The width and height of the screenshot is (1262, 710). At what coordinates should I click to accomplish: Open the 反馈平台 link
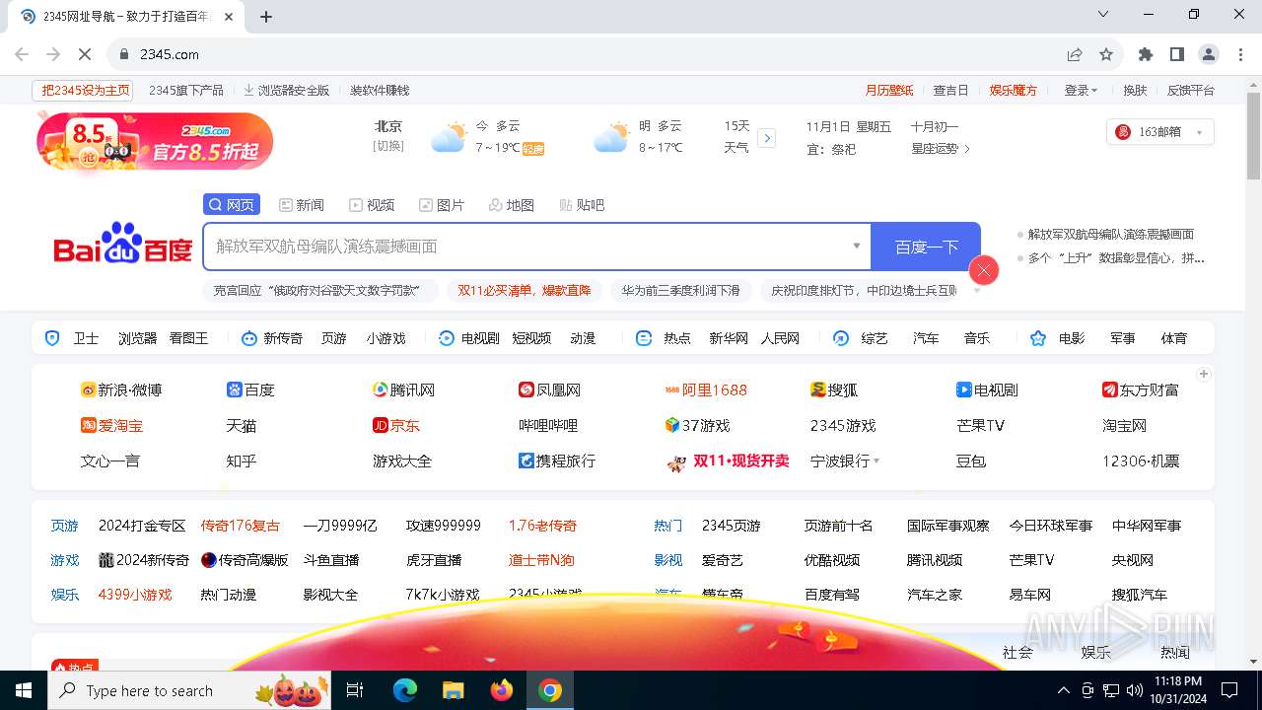(1190, 90)
